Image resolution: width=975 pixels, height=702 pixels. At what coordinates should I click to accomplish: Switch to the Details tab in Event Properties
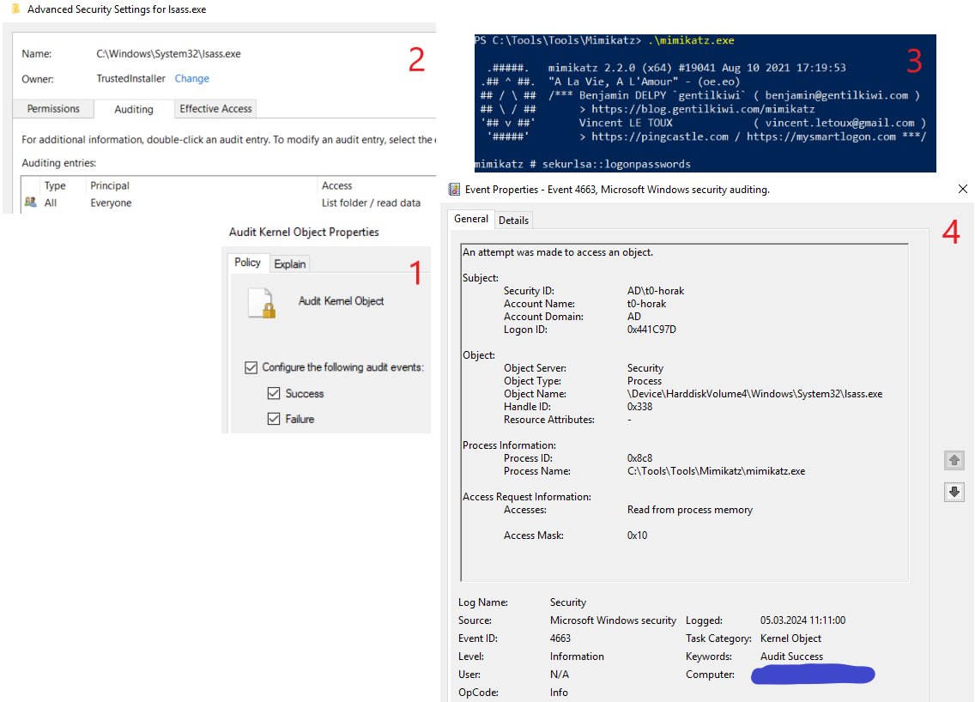coord(513,220)
